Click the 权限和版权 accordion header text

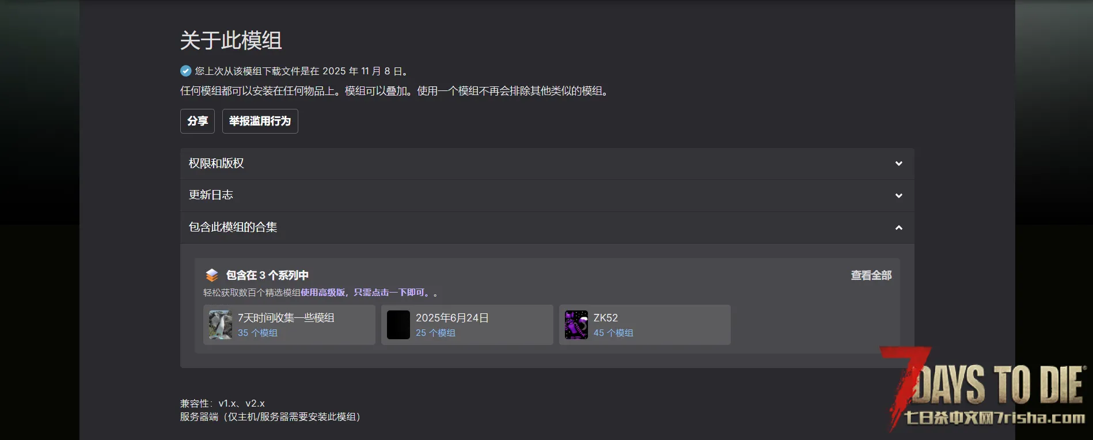pyautogui.click(x=217, y=164)
